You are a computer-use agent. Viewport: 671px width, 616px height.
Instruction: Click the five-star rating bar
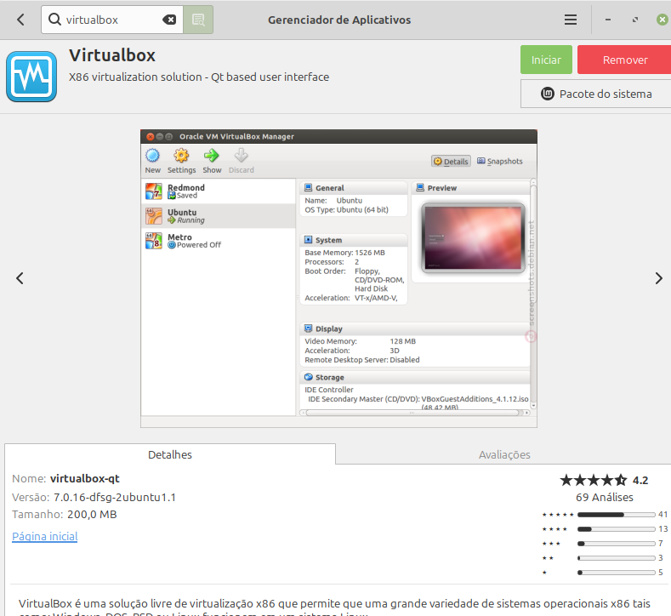pyautogui.click(x=617, y=515)
